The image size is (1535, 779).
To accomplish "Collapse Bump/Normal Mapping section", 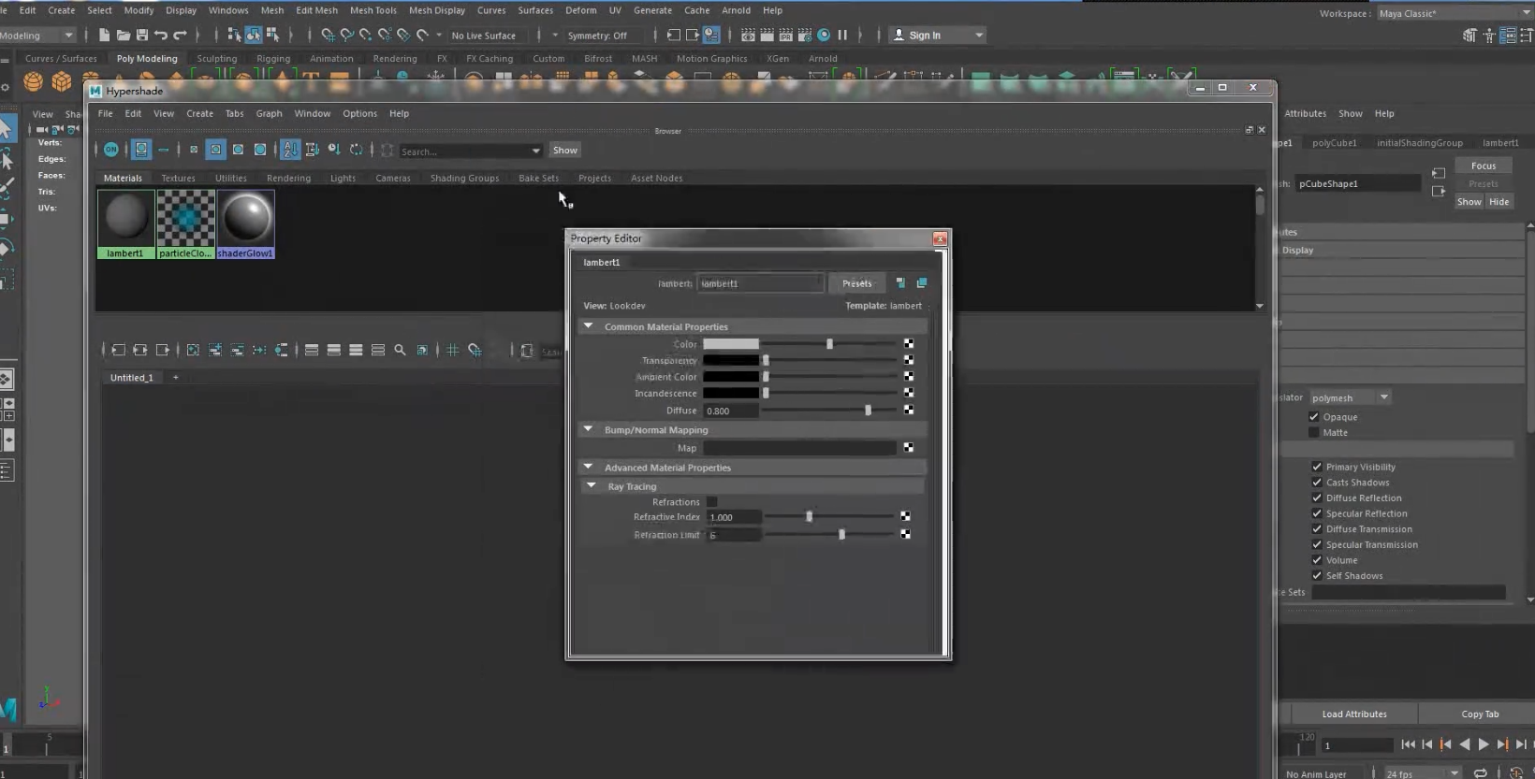I will pos(588,429).
